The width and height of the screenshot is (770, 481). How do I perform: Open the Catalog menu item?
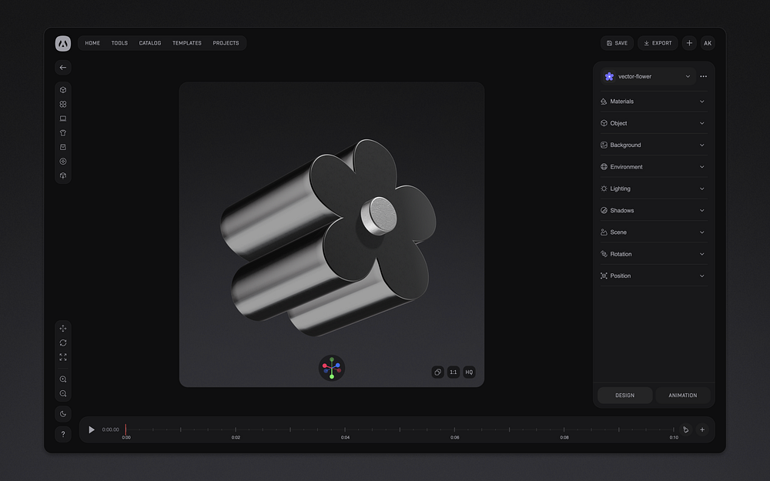pos(150,43)
